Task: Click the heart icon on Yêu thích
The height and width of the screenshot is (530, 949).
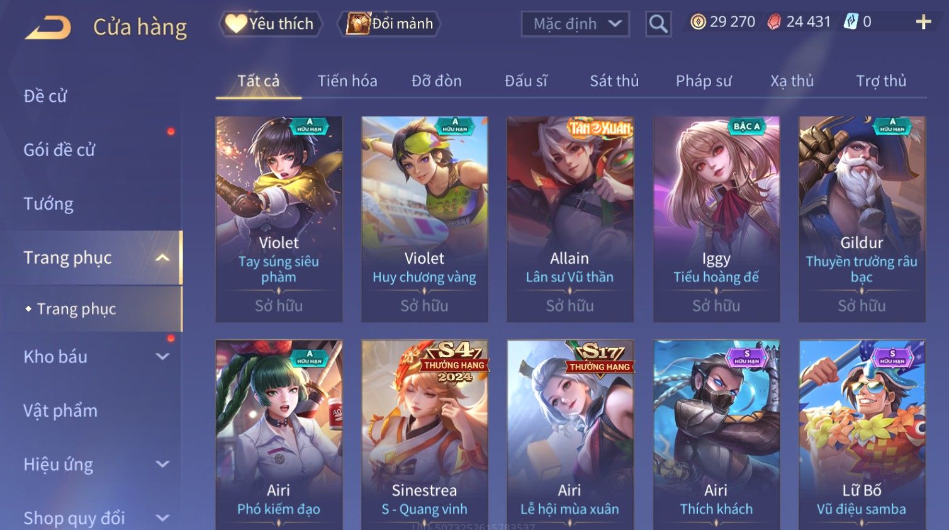Action: (236, 24)
